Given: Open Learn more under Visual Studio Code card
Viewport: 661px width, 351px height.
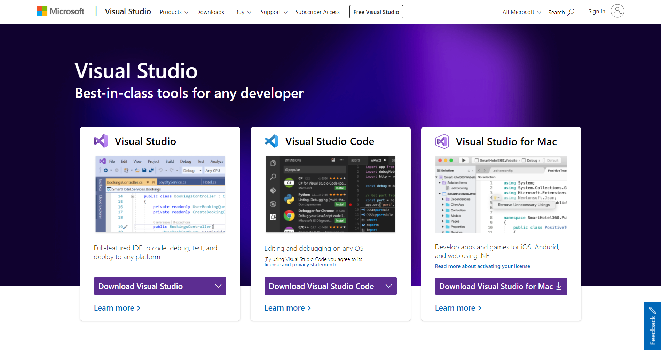Looking at the screenshot, I should click(288, 308).
